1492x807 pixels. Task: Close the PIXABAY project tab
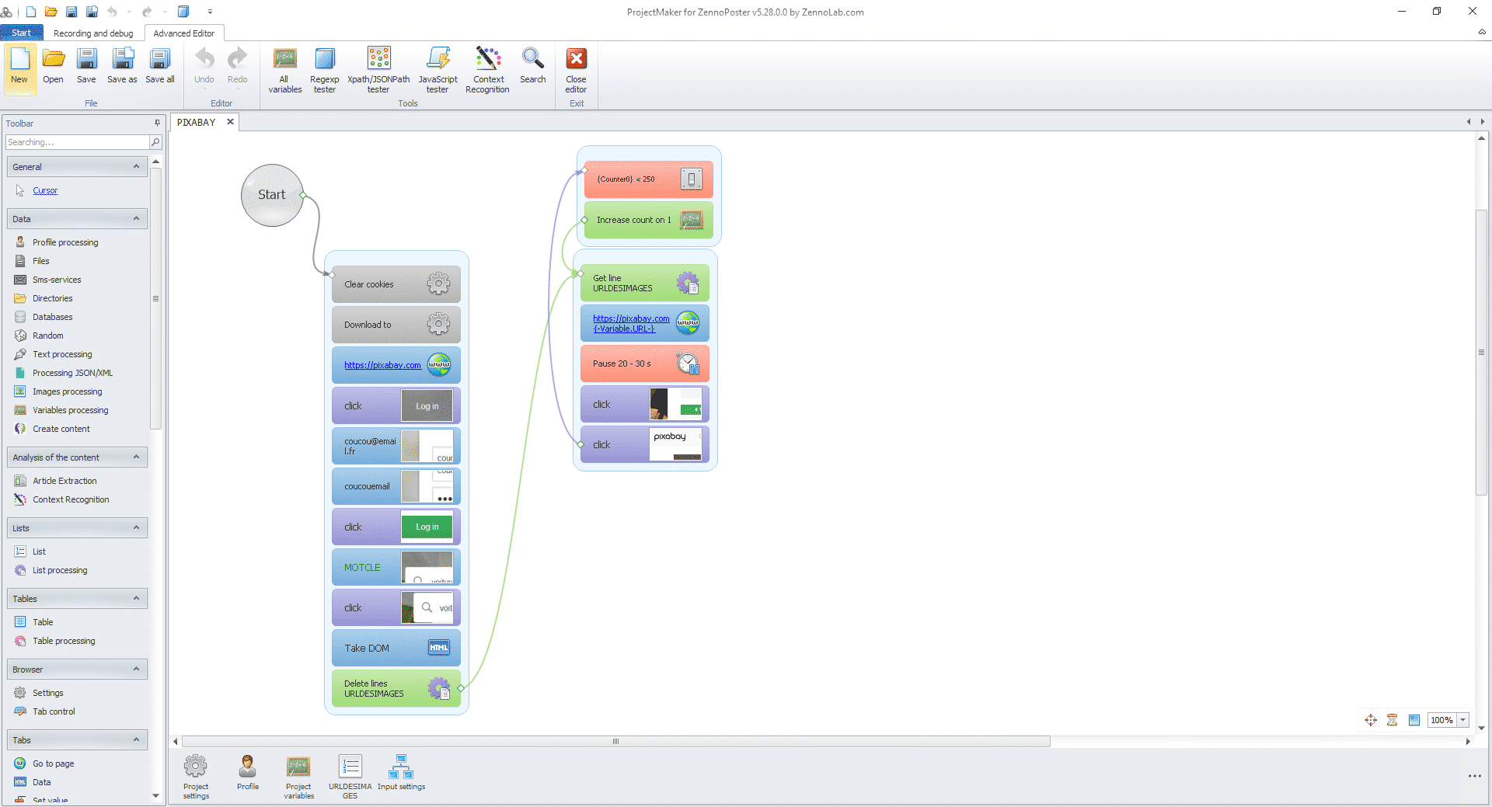click(x=230, y=122)
